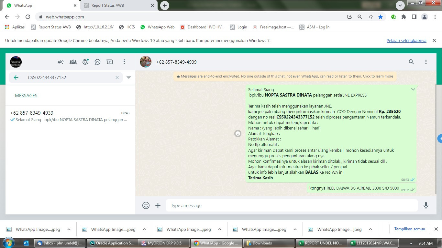Image resolution: width=442 pixels, height=248 pixels.
Task: Open the Report Status AWB bookmark
Action: (x=51, y=27)
